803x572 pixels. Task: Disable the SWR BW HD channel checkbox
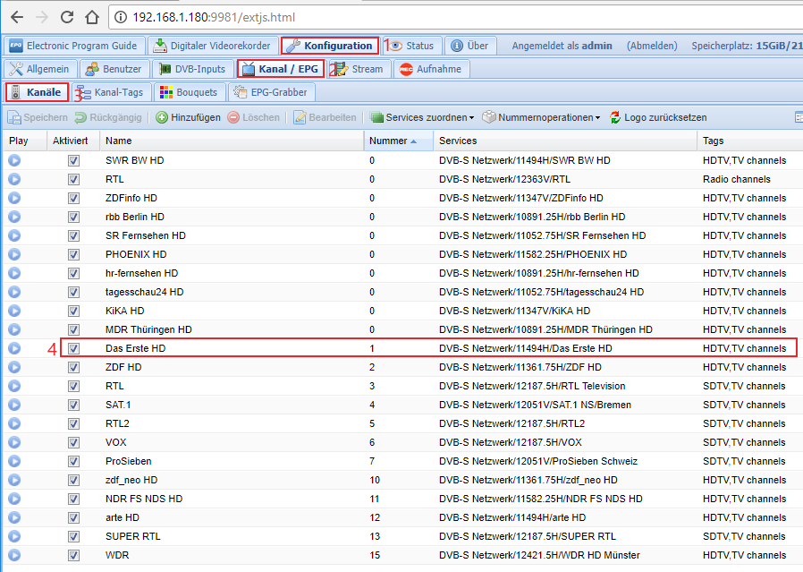(73, 160)
